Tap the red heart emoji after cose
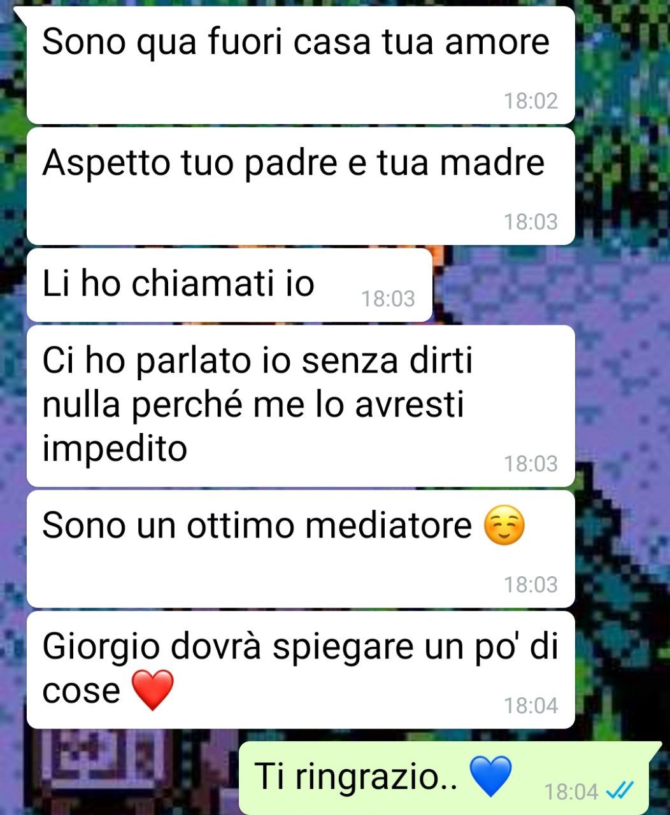The height and width of the screenshot is (815, 670). [152, 690]
